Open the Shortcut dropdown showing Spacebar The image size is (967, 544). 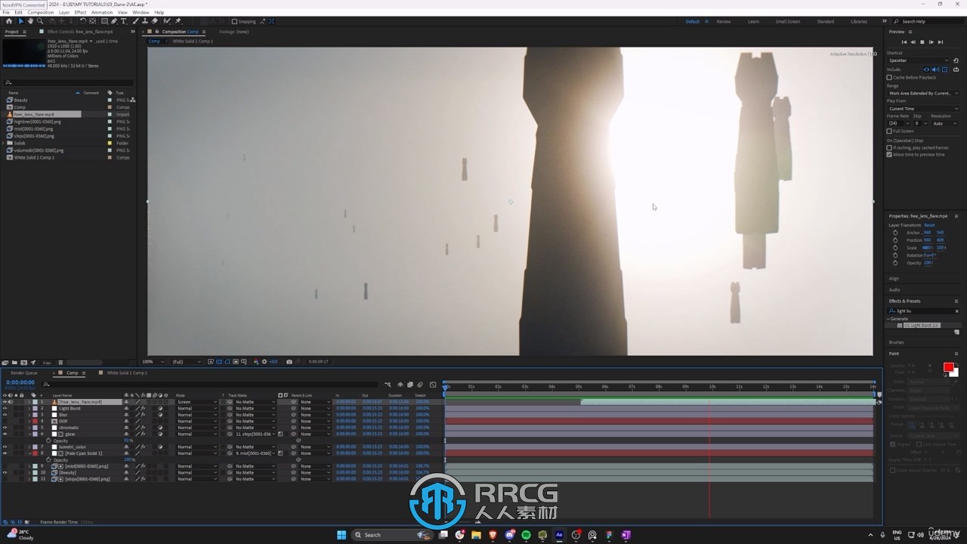[x=918, y=60]
